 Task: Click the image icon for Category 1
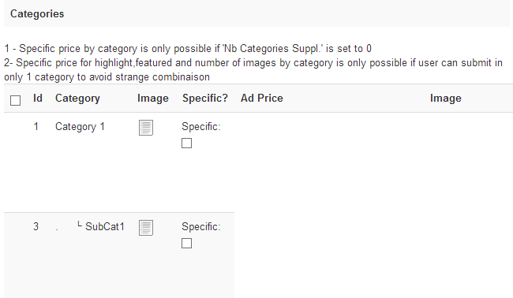tap(145, 128)
